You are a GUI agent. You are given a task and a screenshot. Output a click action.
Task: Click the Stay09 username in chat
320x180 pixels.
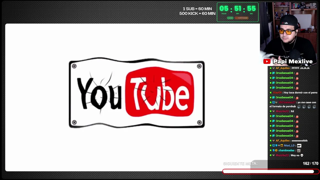277,93
